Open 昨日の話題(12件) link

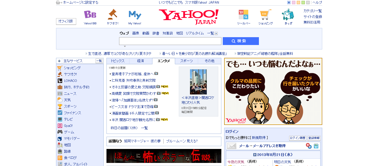point(124,128)
